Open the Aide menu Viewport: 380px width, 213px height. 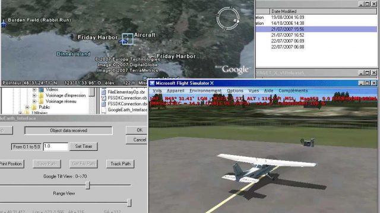(x=268, y=91)
